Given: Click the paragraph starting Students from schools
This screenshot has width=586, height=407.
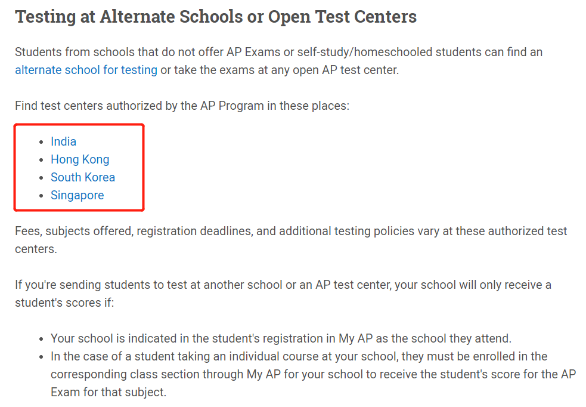Looking at the screenshot, I should pos(279,61).
